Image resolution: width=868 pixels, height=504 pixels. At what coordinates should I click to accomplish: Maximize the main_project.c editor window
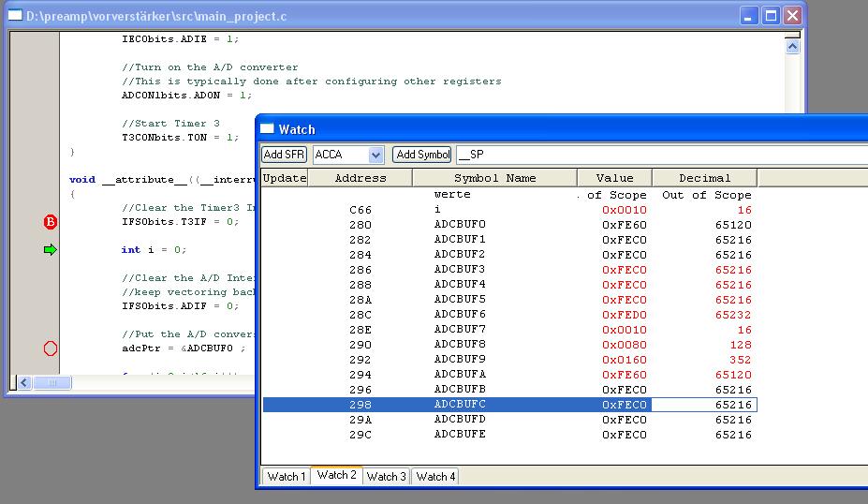771,16
